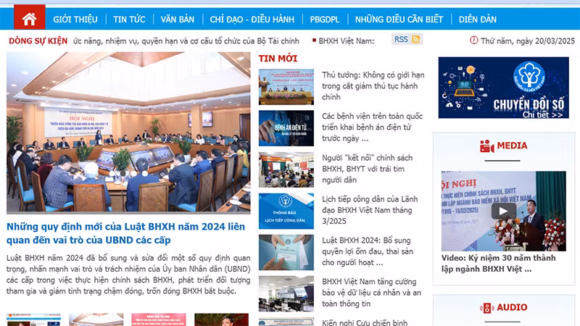The height and width of the screenshot is (326, 580).
Task: Open the AUDIO section speaker icon
Action: pos(486,308)
